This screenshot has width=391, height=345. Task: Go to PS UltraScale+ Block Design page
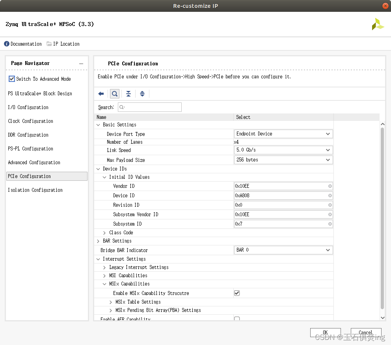click(x=40, y=94)
